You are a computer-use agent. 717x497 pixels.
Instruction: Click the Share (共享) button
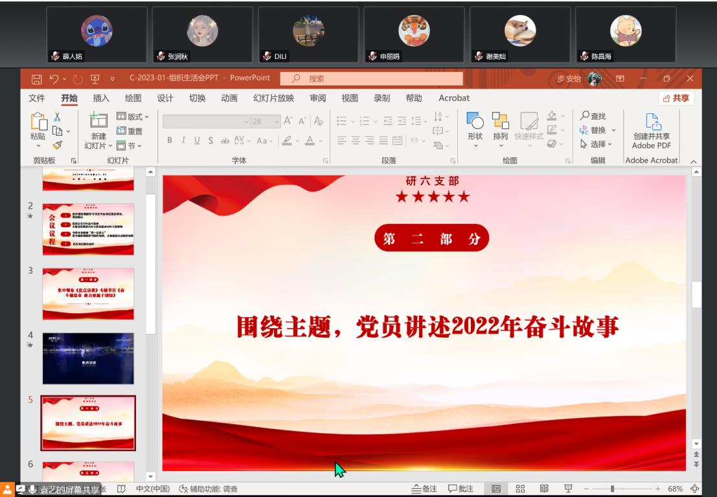click(x=675, y=98)
